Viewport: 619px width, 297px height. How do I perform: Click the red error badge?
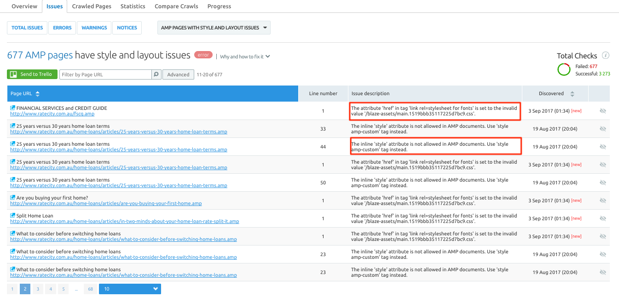203,55
